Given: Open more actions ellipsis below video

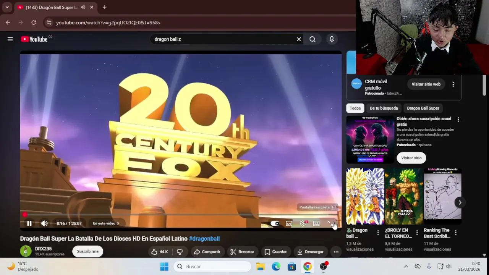Looking at the screenshot, I should point(336,252).
